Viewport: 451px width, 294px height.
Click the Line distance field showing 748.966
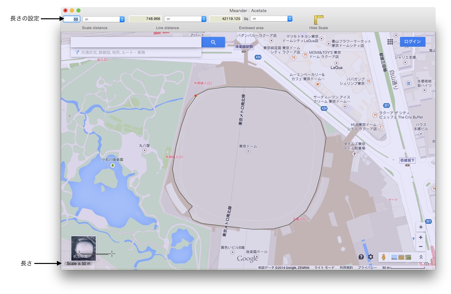coord(145,19)
